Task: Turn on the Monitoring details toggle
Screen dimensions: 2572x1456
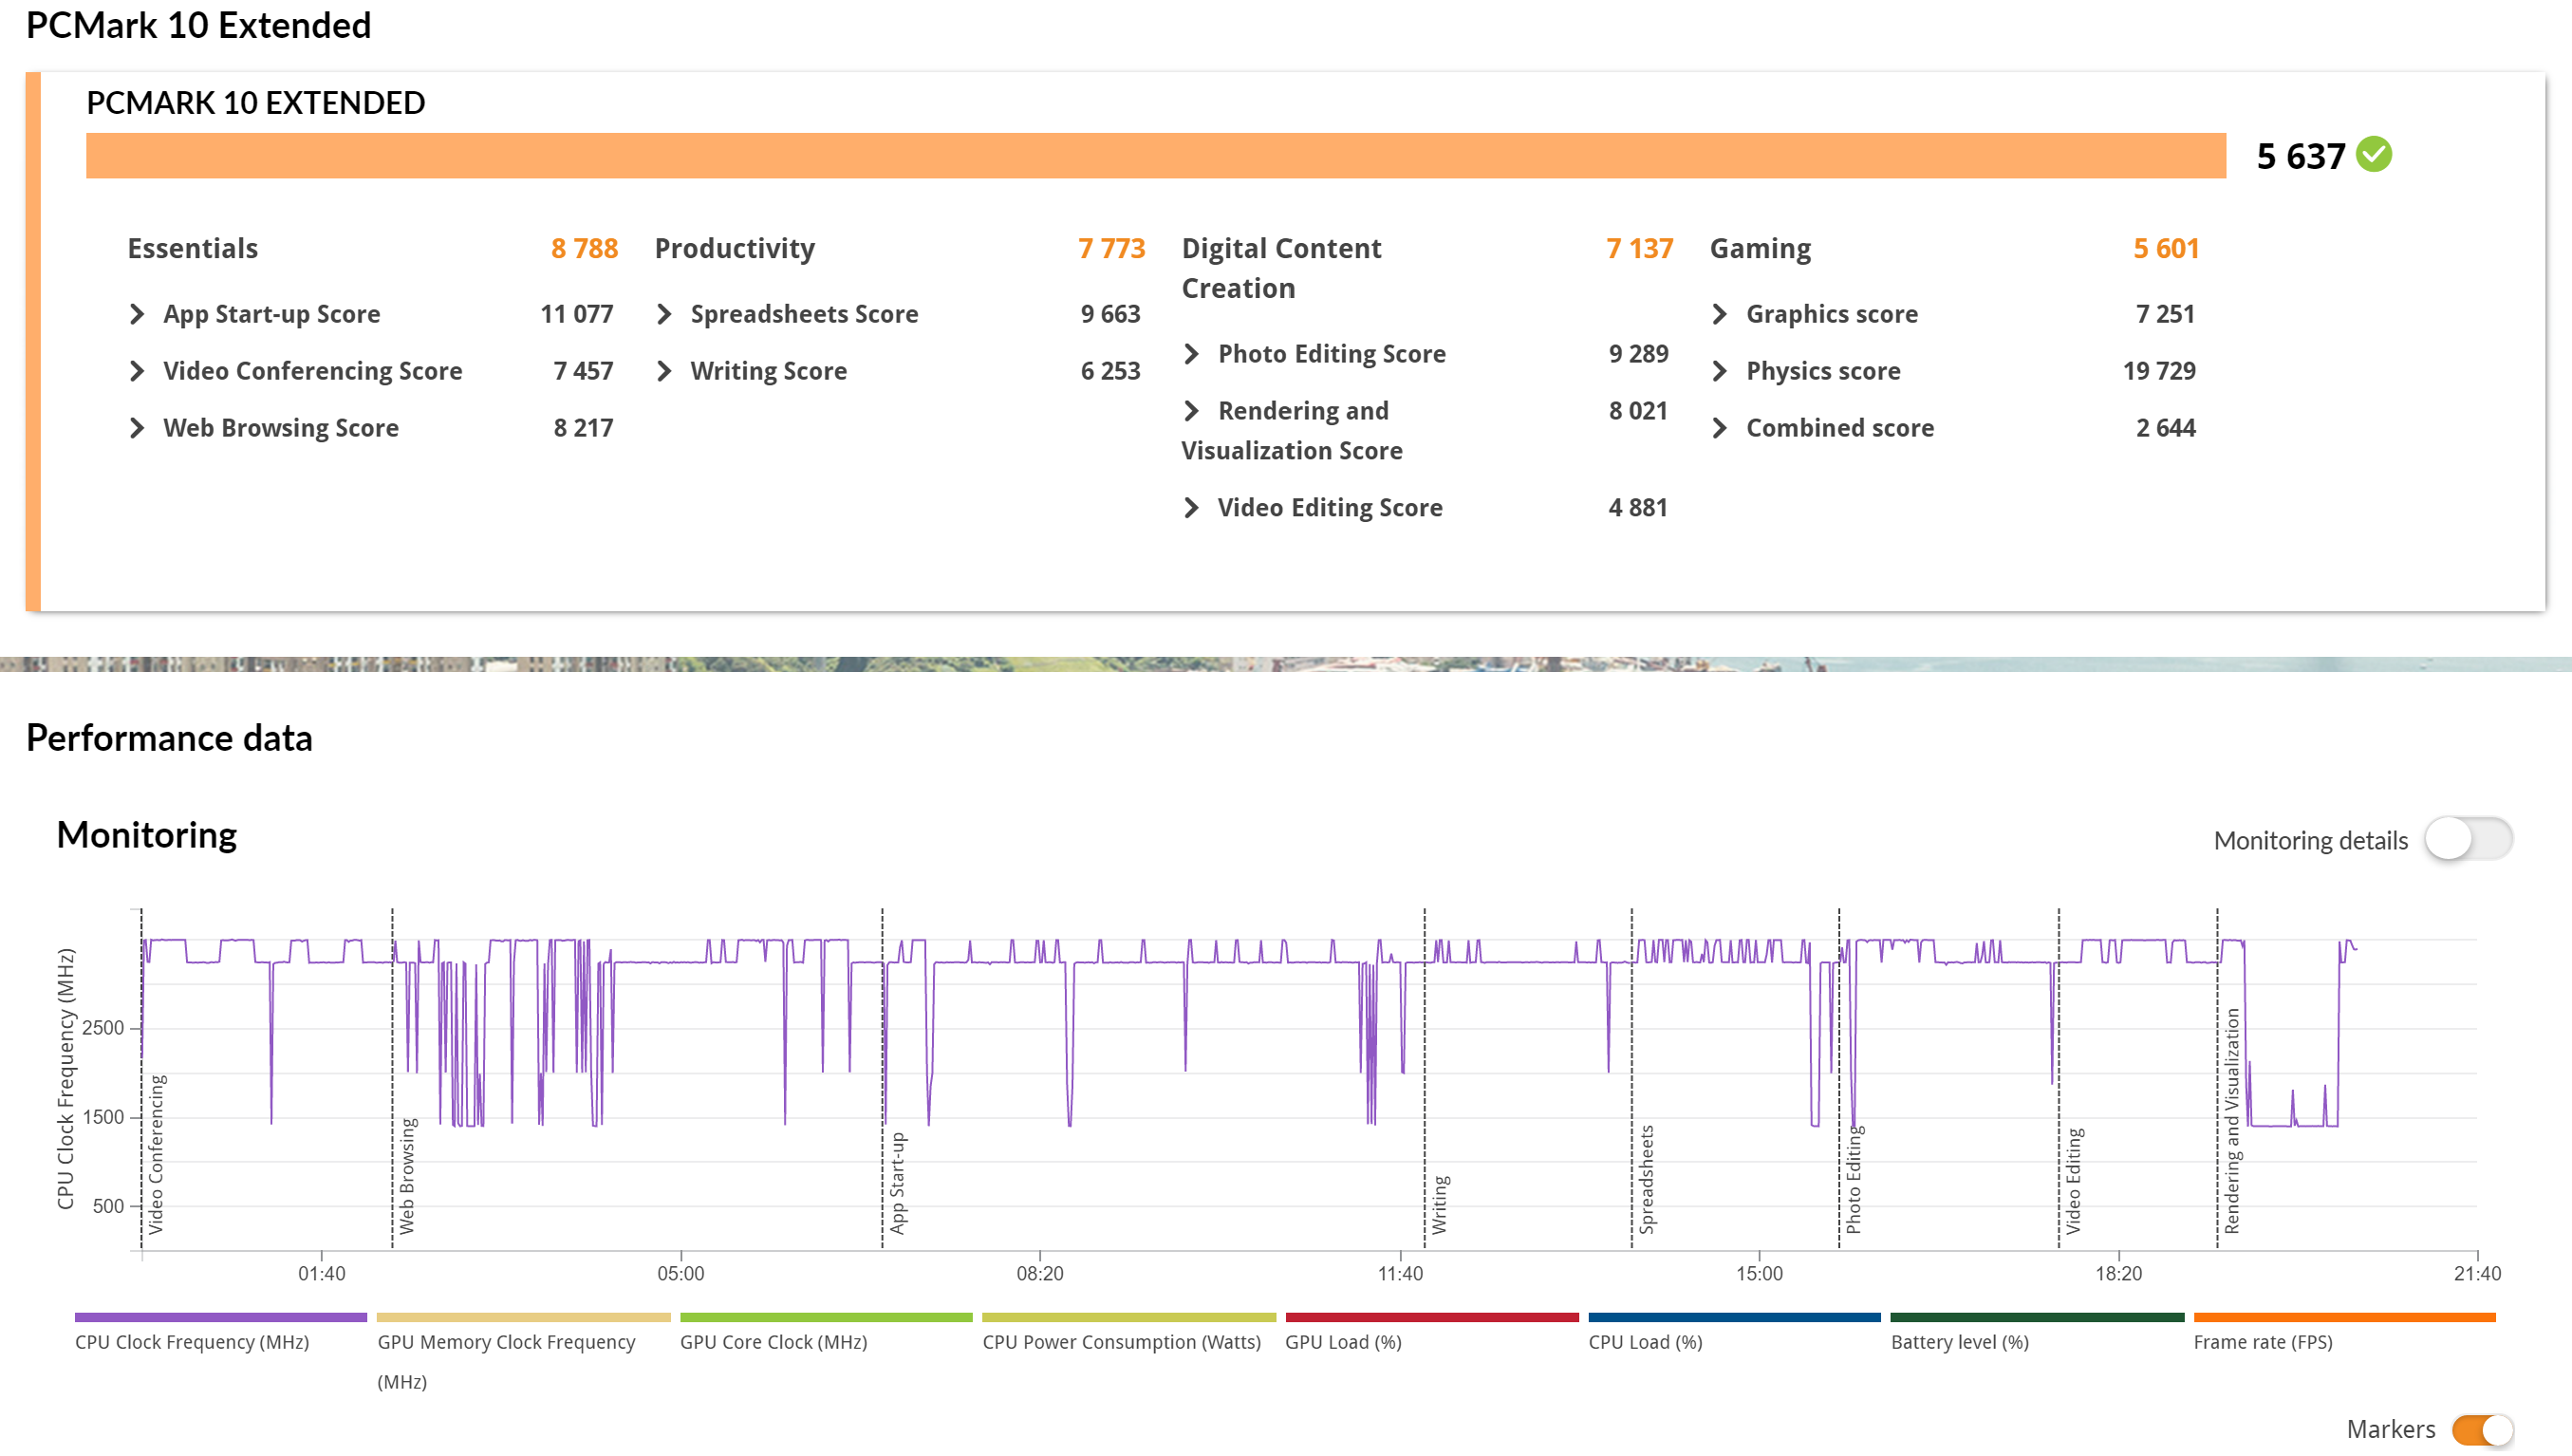Action: (2468, 839)
